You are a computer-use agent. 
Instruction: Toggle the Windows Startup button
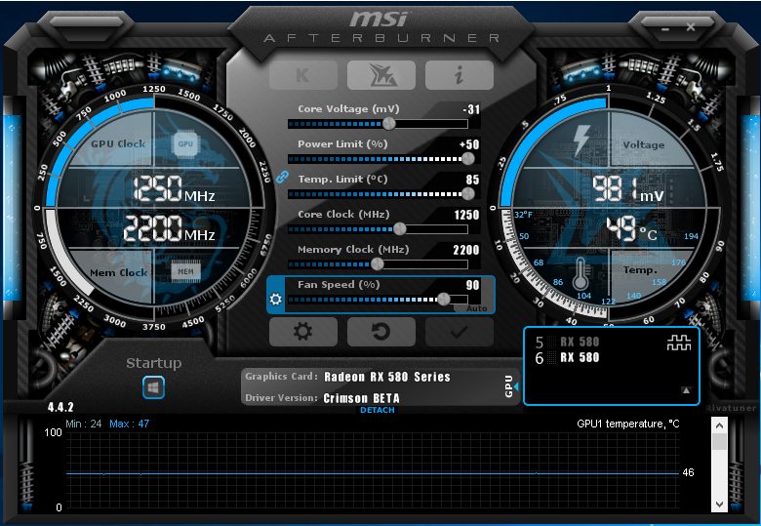click(153, 387)
